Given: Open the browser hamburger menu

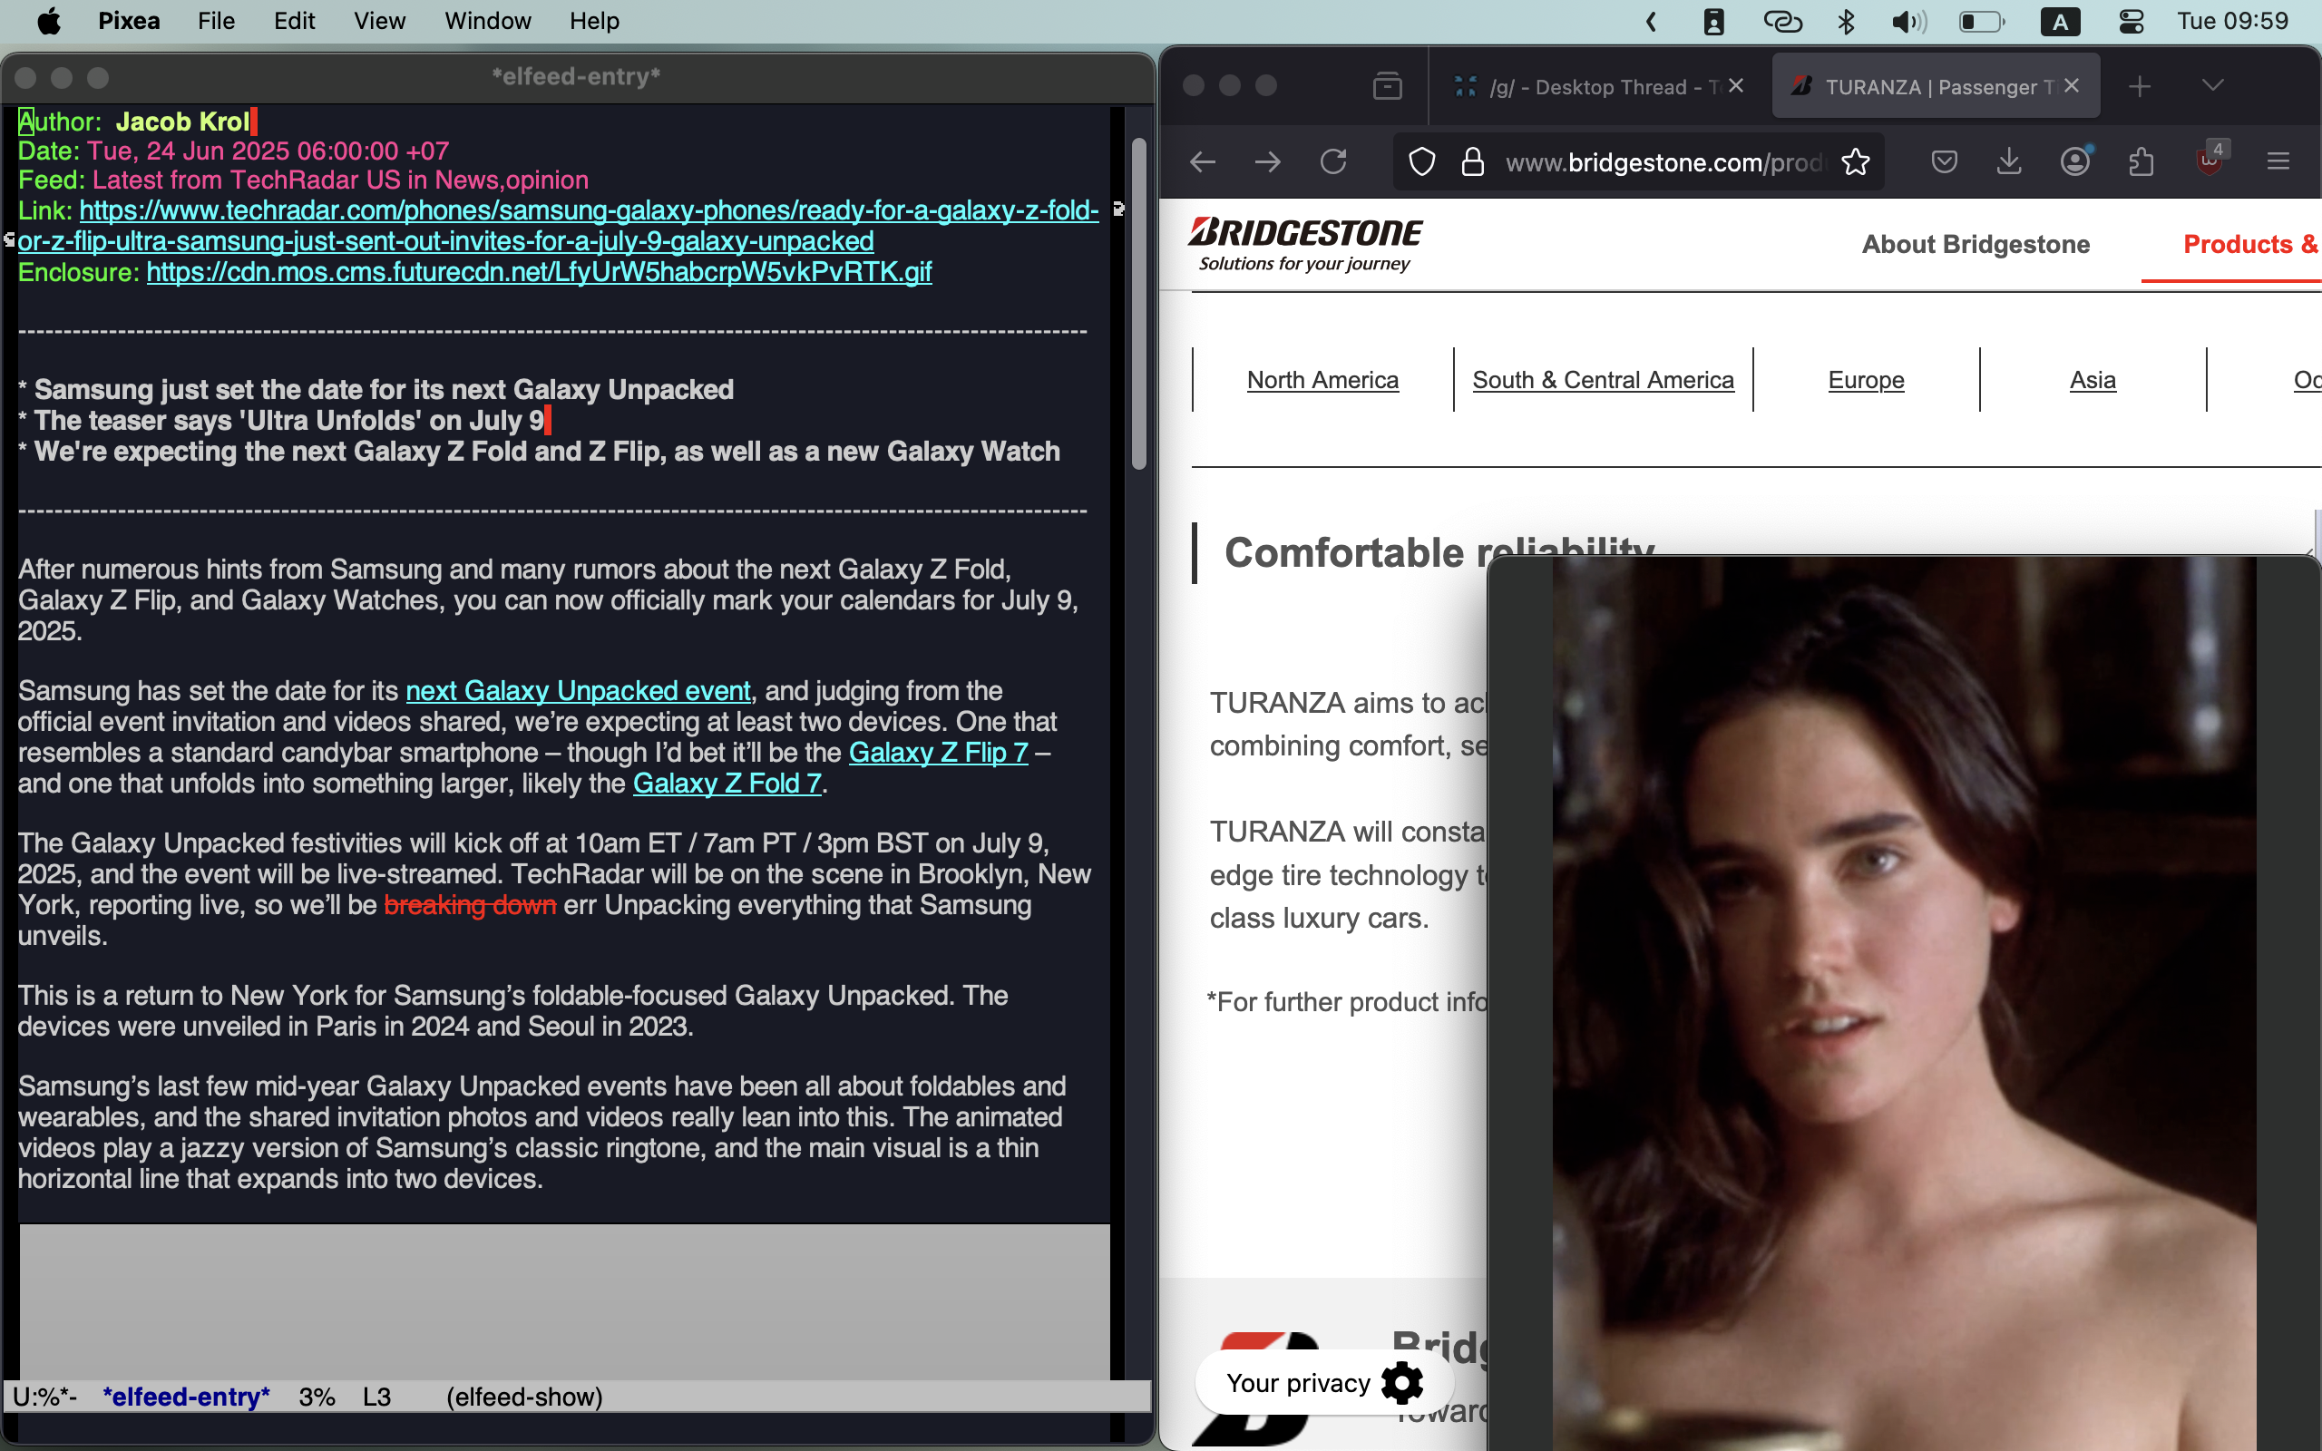Looking at the screenshot, I should click(2278, 161).
